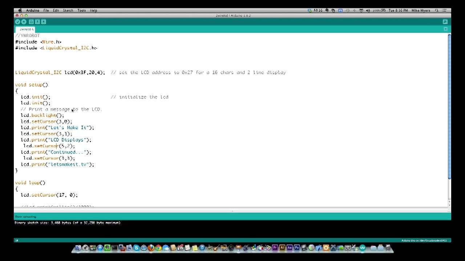Open the Sketch menu
This screenshot has width=465, height=261.
(x=68, y=10)
